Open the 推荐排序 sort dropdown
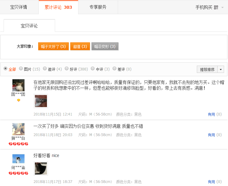Screen dimensions: 228x186 (210, 69)
